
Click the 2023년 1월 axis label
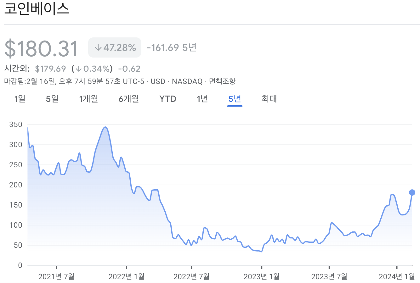pos(262,277)
